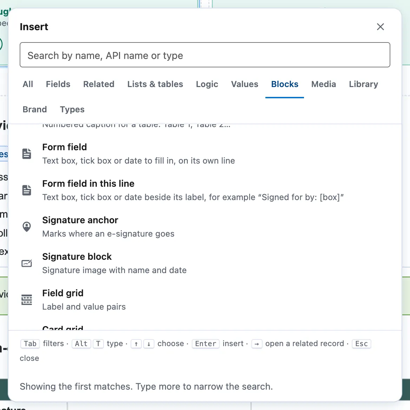Screen dimensions: 410x410
Task: Close the Insert dialog
Action: [x=380, y=27]
